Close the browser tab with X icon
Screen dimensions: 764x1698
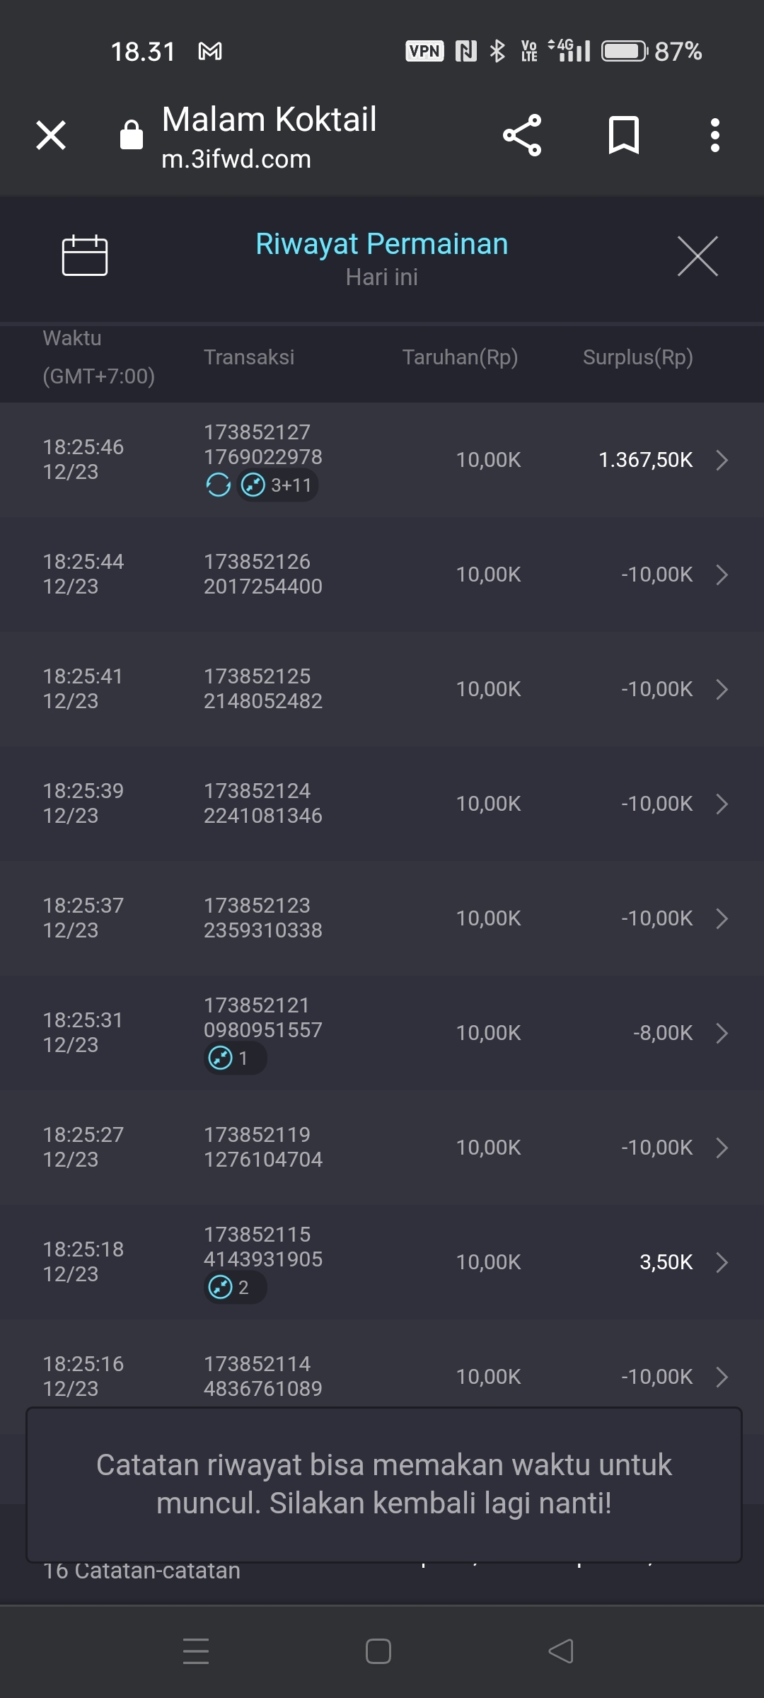(x=51, y=135)
